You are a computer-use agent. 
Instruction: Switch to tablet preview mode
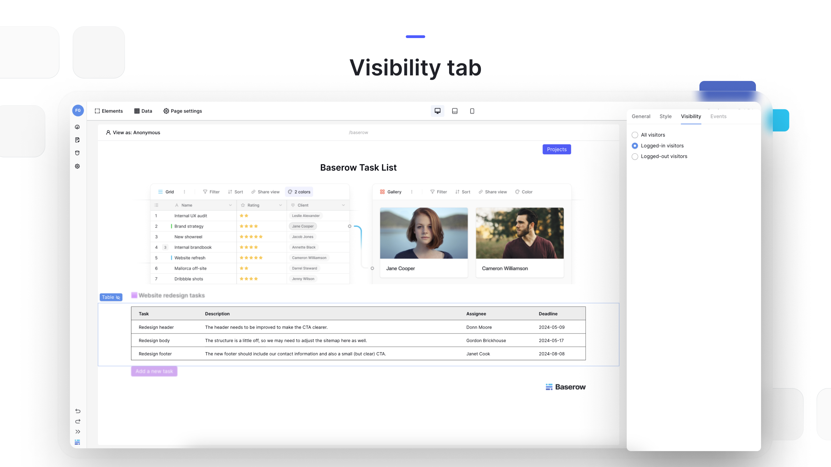[x=455, y=111]
